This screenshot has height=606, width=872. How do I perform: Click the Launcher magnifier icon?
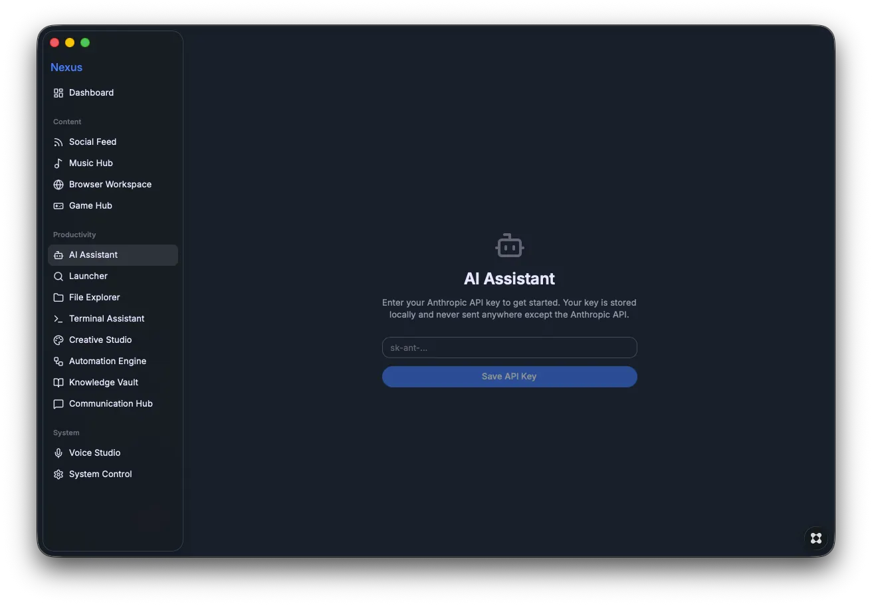click(58, 276)
